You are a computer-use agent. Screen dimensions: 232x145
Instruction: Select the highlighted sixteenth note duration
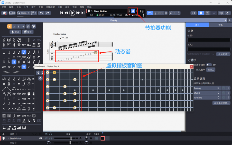pyautogui.click(x=24, y=52)
